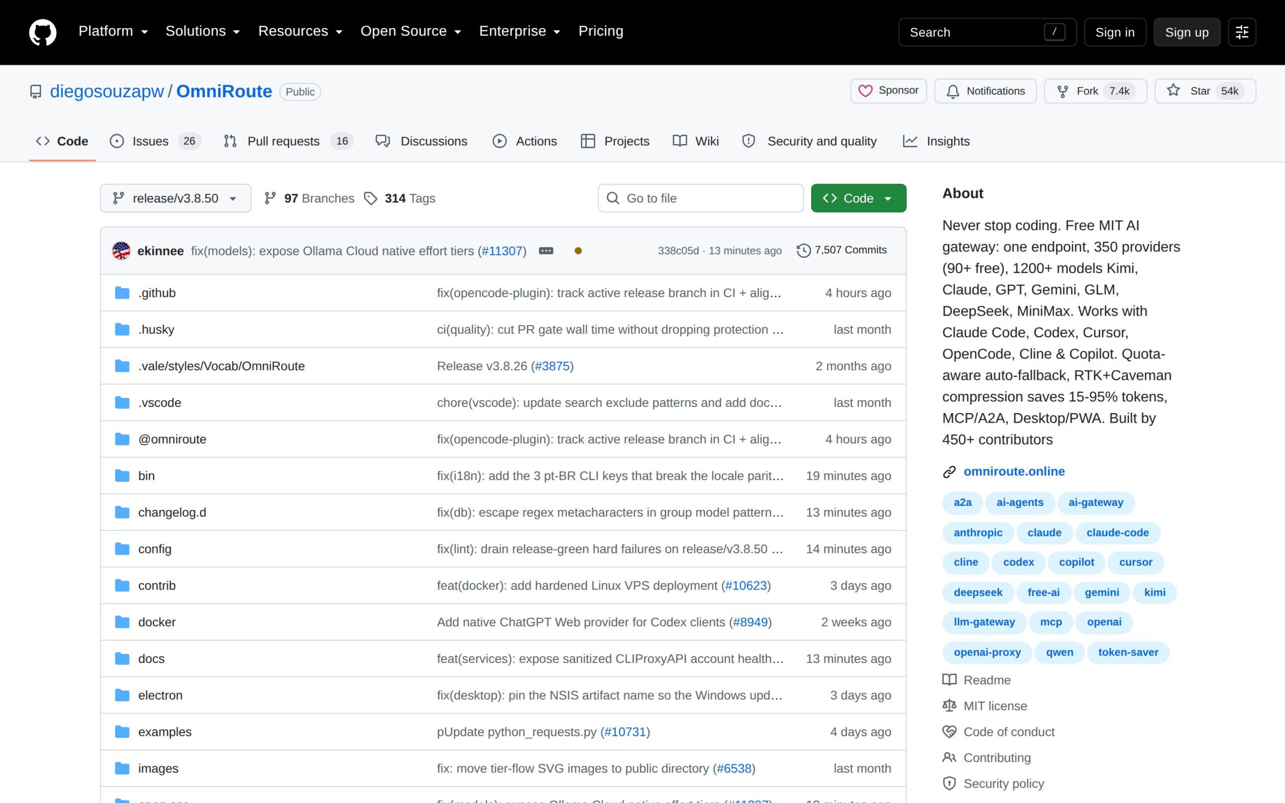Switch to the Code tab

point(62,141)
